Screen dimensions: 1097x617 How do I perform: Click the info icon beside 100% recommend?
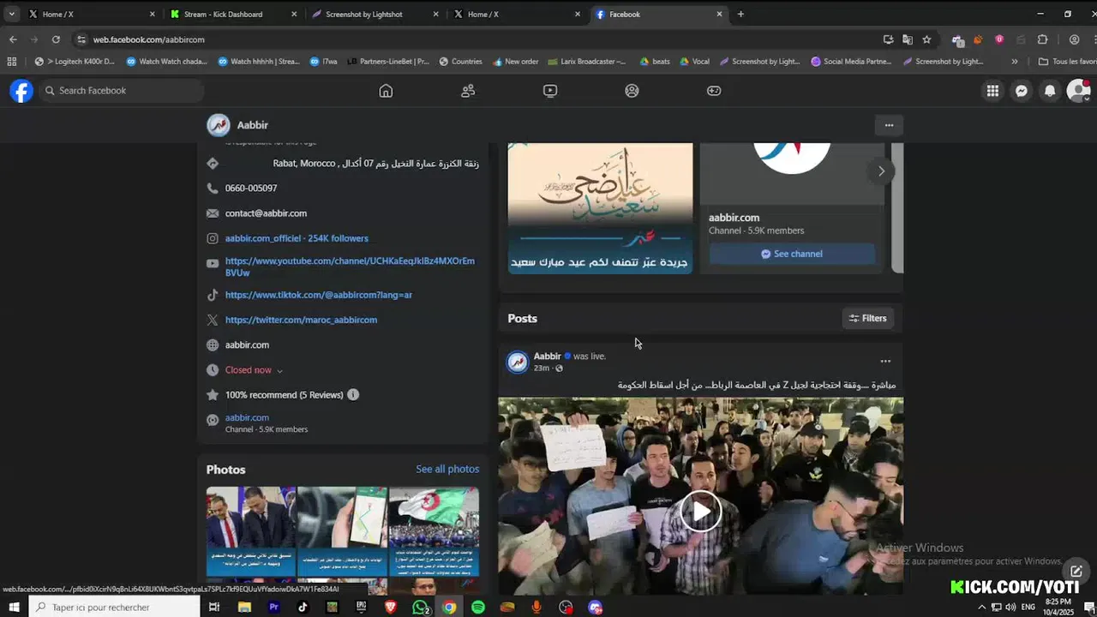tap(353, 395)
